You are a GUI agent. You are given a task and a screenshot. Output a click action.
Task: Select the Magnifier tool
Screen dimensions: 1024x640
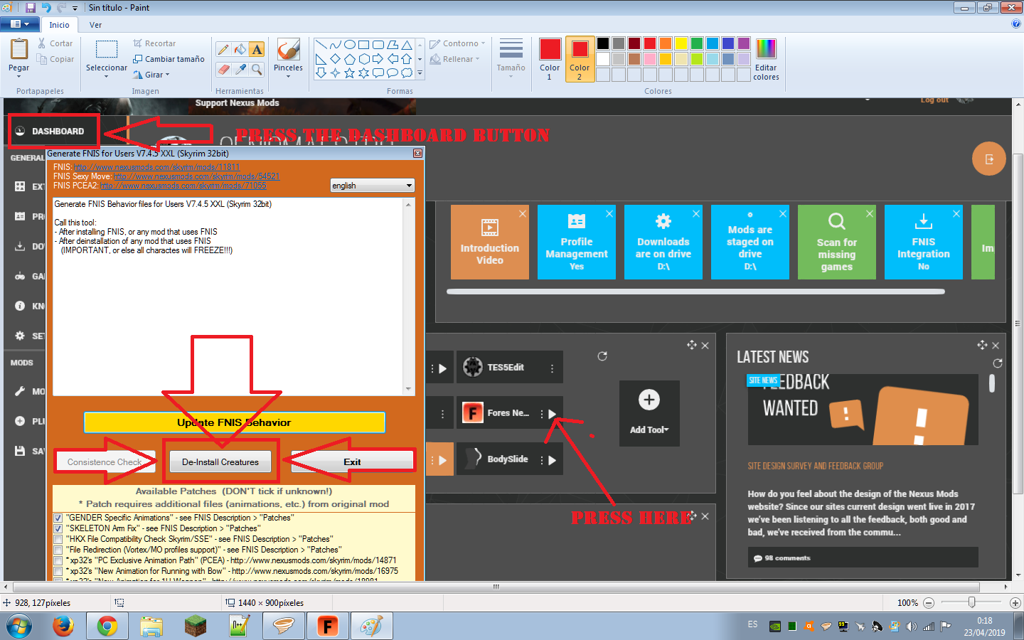pyautogui.click(x=257, y=69)
